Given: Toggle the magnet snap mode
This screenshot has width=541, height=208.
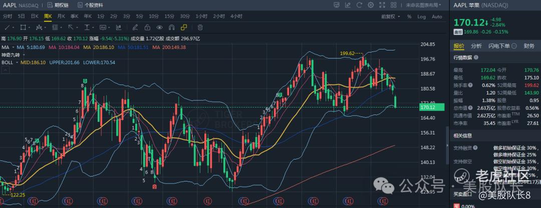Looking at the screenshot, I should tap(171, 27).
